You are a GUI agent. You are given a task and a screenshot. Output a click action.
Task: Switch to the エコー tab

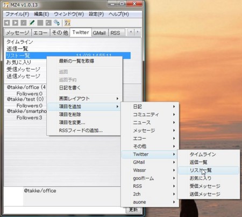[x=40, y=33]
